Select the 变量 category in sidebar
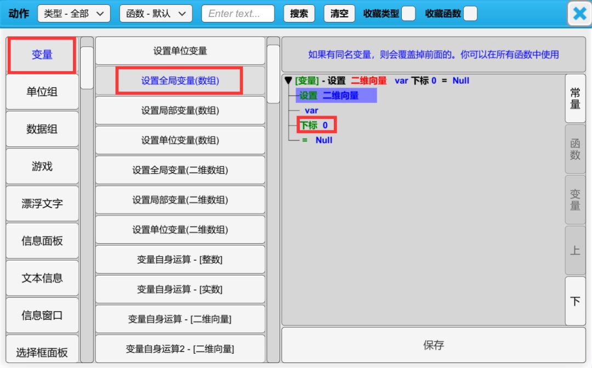This screenshot has width=592, height=368. coord(42,55)
